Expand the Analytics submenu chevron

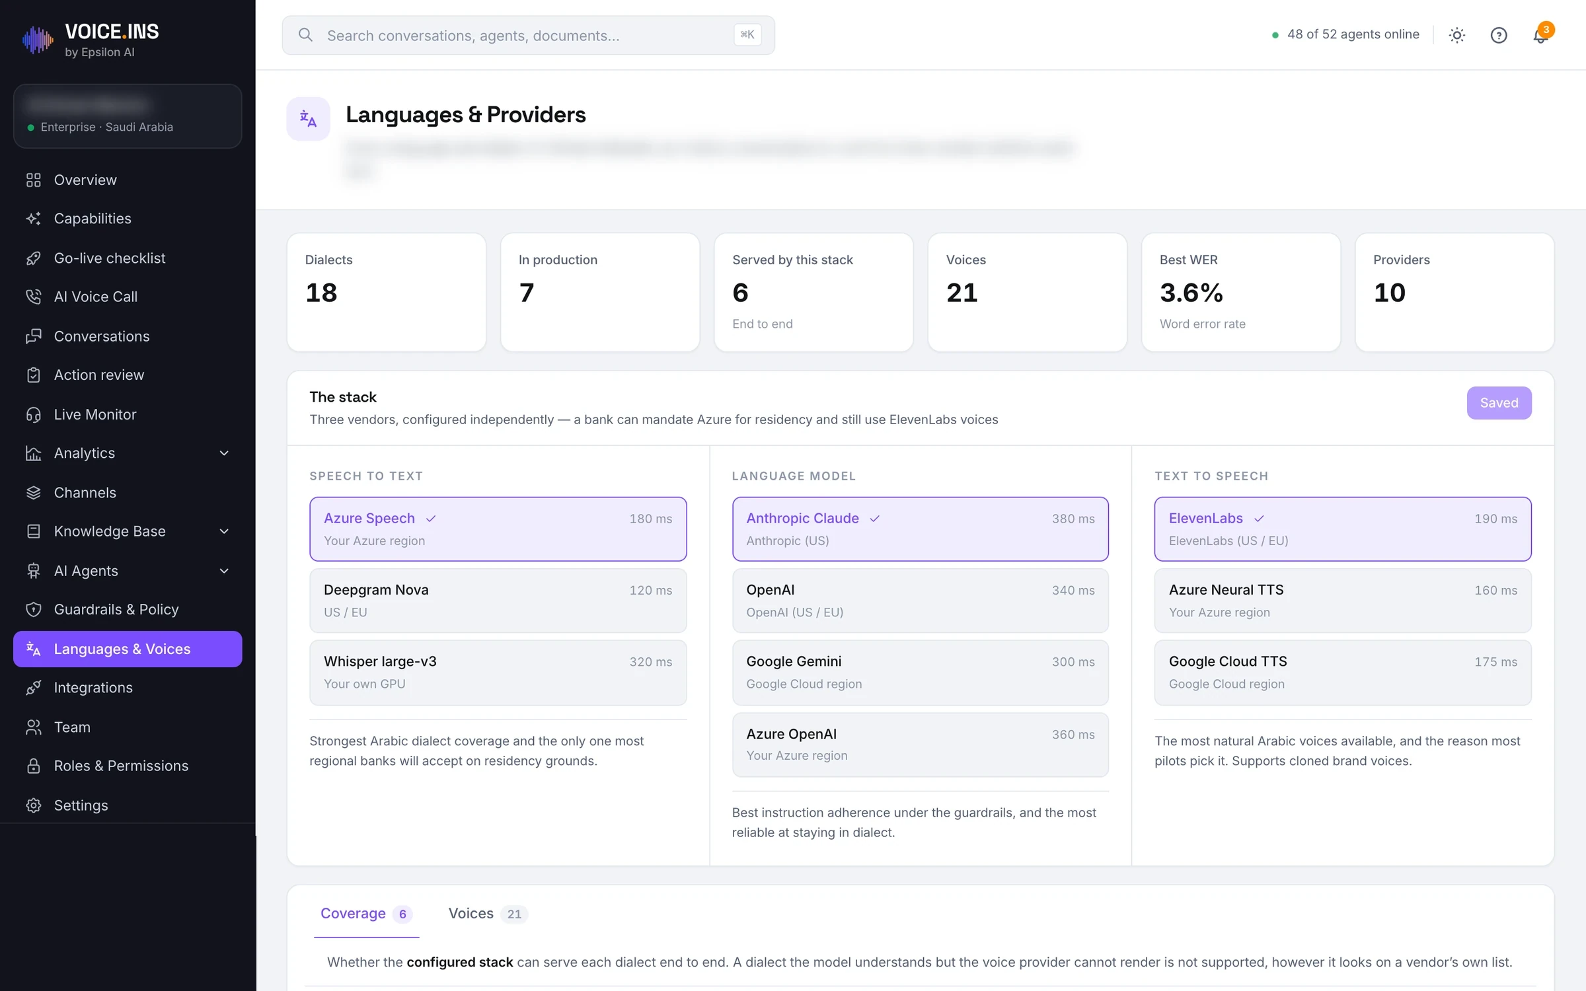coord(224,453)
